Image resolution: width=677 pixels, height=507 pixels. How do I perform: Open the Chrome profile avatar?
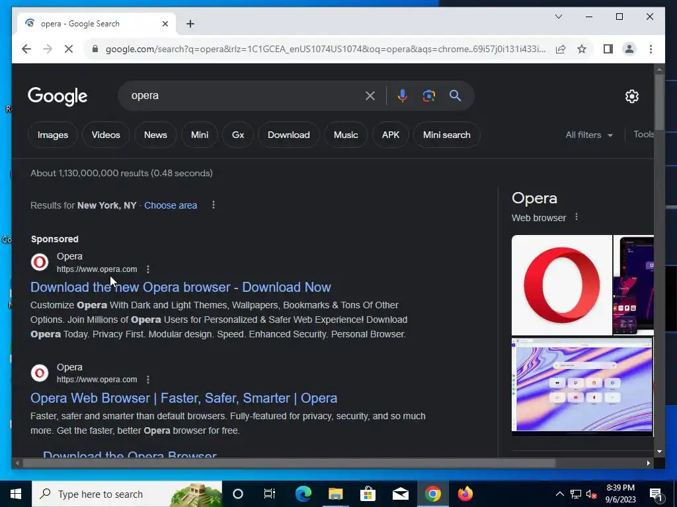[x=629, y=49]
